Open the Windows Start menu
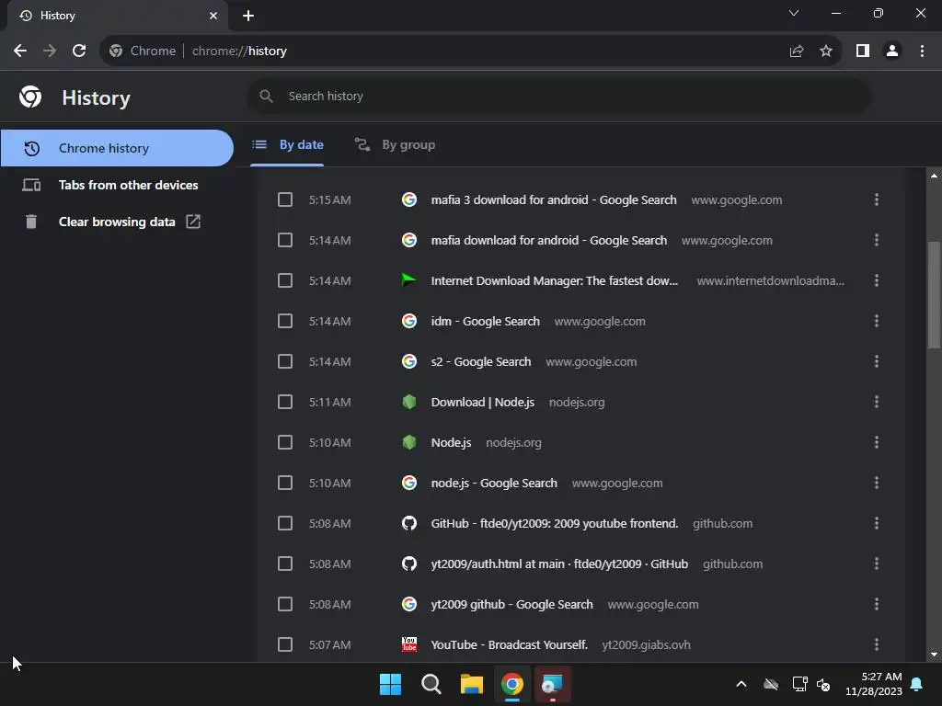 point(390,684)
